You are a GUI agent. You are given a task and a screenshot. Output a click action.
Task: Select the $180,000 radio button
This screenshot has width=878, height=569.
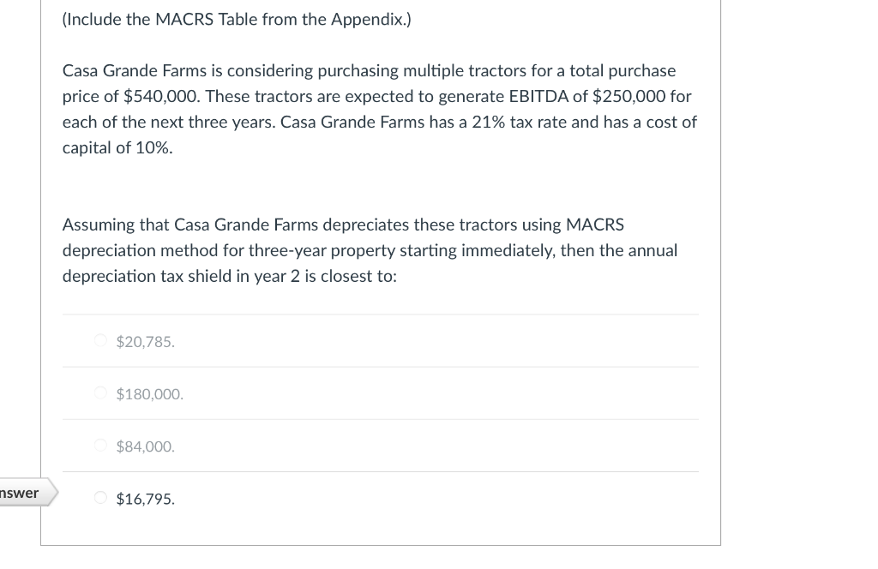[100, 393]
